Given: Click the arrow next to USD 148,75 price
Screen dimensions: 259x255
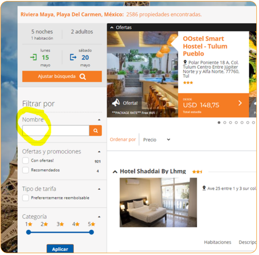Looking at the screenshot, I should [x=240, y=103].
